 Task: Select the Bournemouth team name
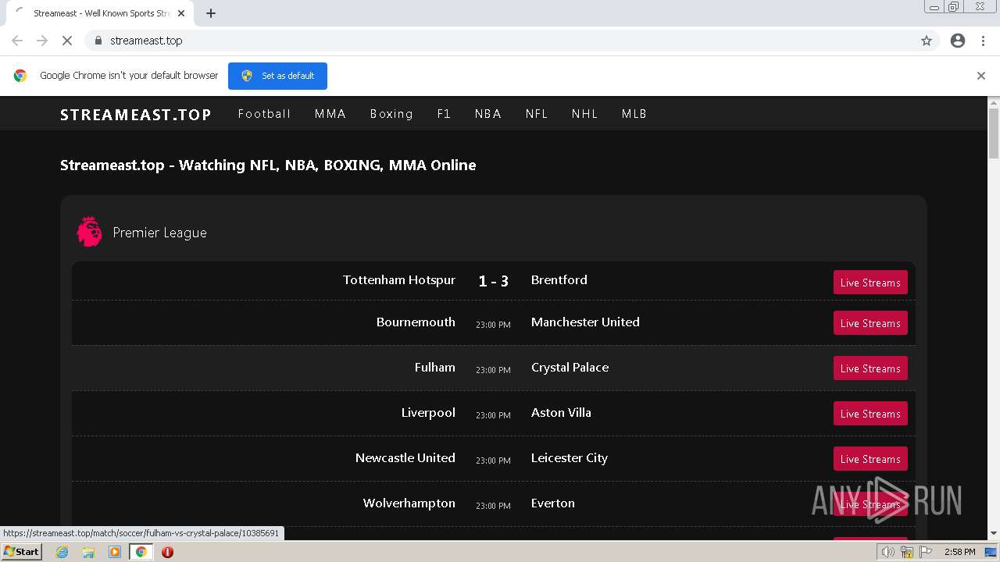pyautogui.click(x=416, y=322)
